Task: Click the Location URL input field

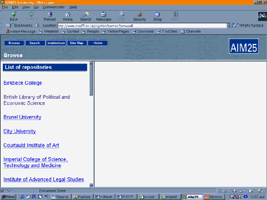Action: click(x=142, y=26)
